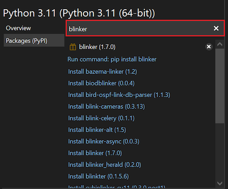228x189 pixels.
Task: Click the scroll up arrow
Action: (220, 44)
